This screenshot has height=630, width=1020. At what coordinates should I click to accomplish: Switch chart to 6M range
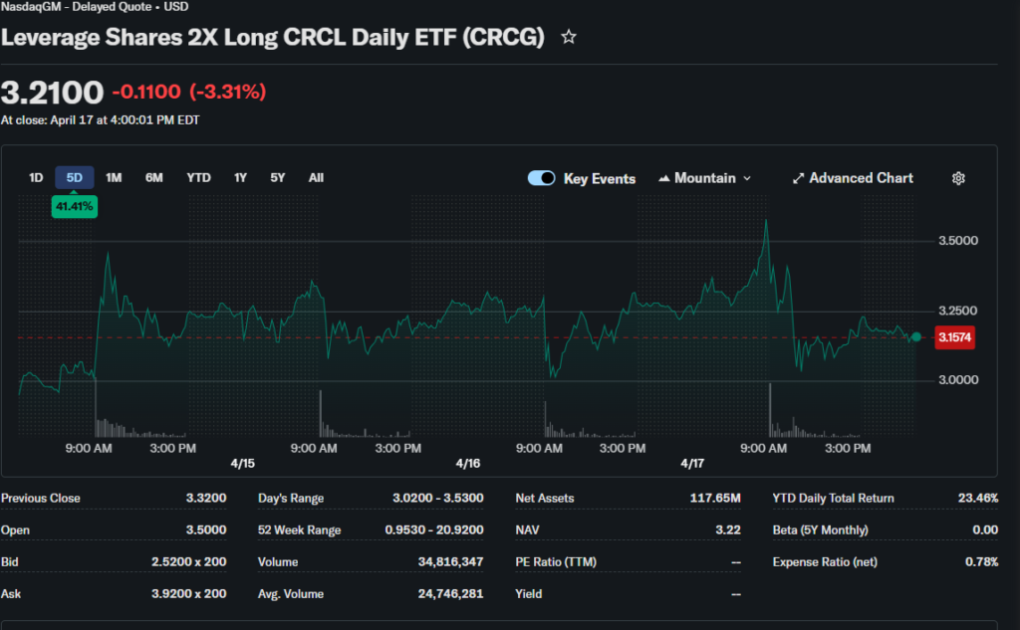point(154,178)
